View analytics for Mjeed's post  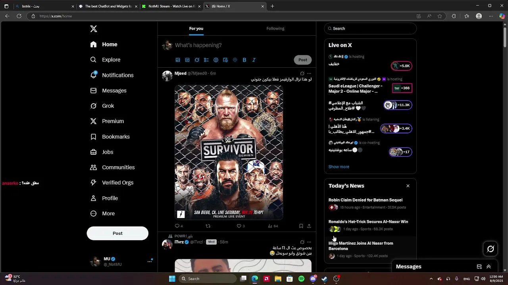click(273, 226)
